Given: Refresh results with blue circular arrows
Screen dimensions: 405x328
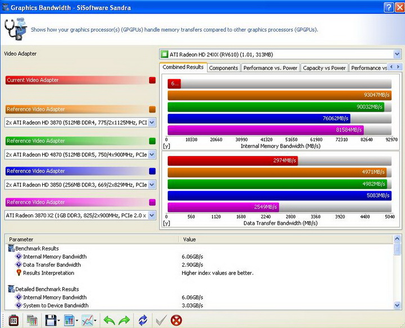Looking at the screenshot, I should (x=143, y=321).
